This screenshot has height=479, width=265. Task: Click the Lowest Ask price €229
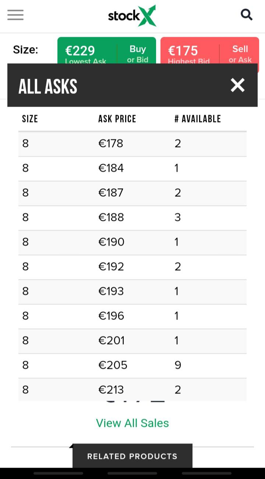(x=80, y=51)
